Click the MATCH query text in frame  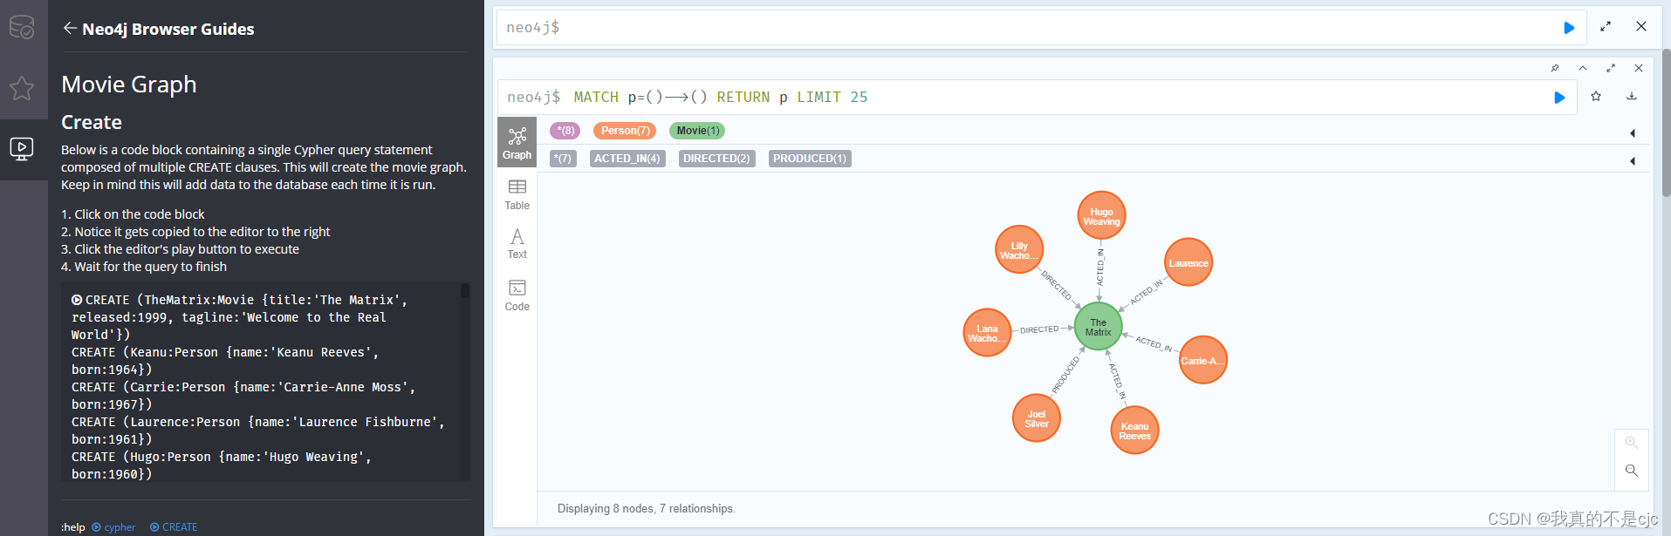pyautogui.click(x=721, y=98)
